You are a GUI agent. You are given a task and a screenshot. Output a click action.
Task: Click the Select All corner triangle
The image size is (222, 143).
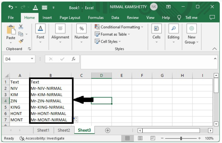click(x=7, y=76)
